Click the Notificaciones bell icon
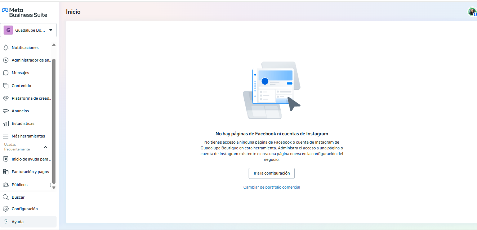 tap(5, 48)
